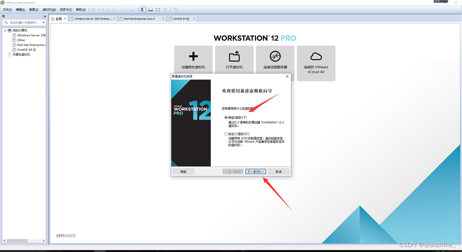Open the 查看(V) menu

point(33,10)
